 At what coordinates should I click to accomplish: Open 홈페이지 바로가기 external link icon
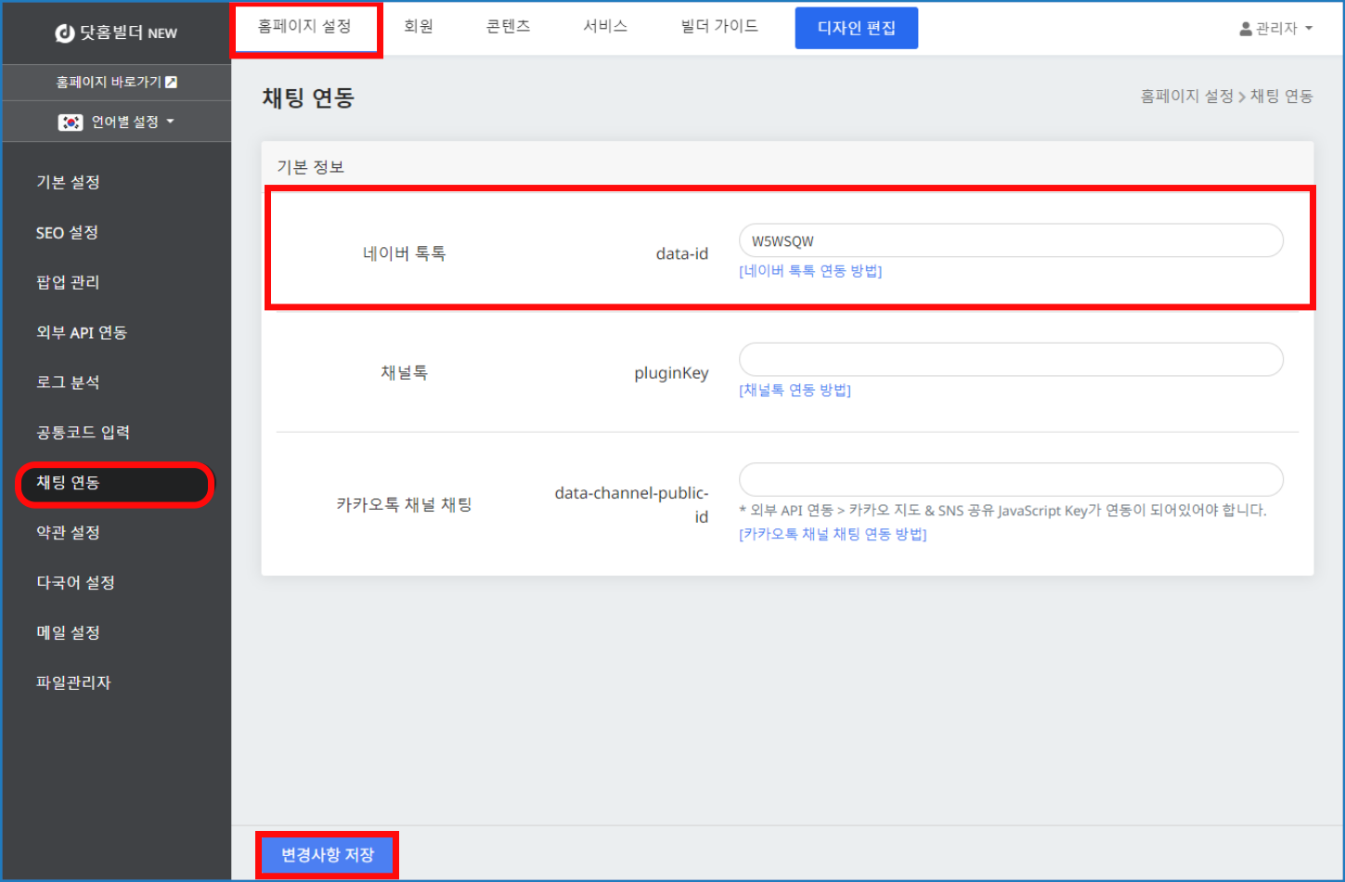(x=171, y=83)
